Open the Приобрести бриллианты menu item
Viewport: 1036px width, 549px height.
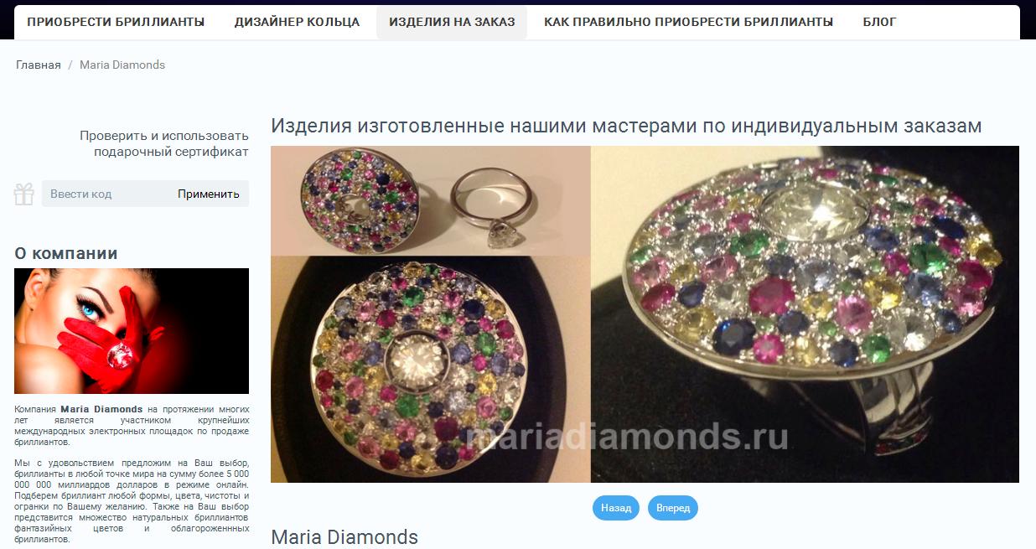click(x=116, y=23)
